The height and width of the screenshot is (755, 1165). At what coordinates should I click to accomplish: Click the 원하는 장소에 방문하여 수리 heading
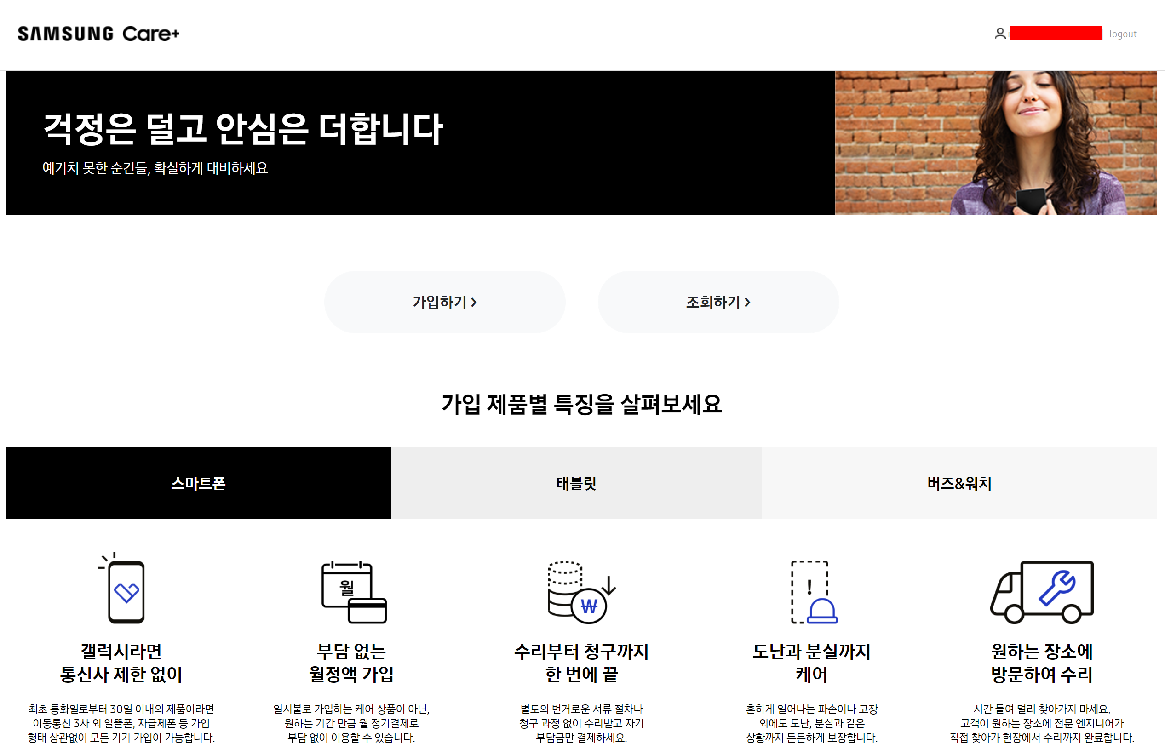coord(1041,662)
